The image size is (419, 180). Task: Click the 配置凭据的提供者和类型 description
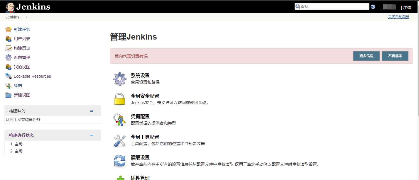pos(153,123)
